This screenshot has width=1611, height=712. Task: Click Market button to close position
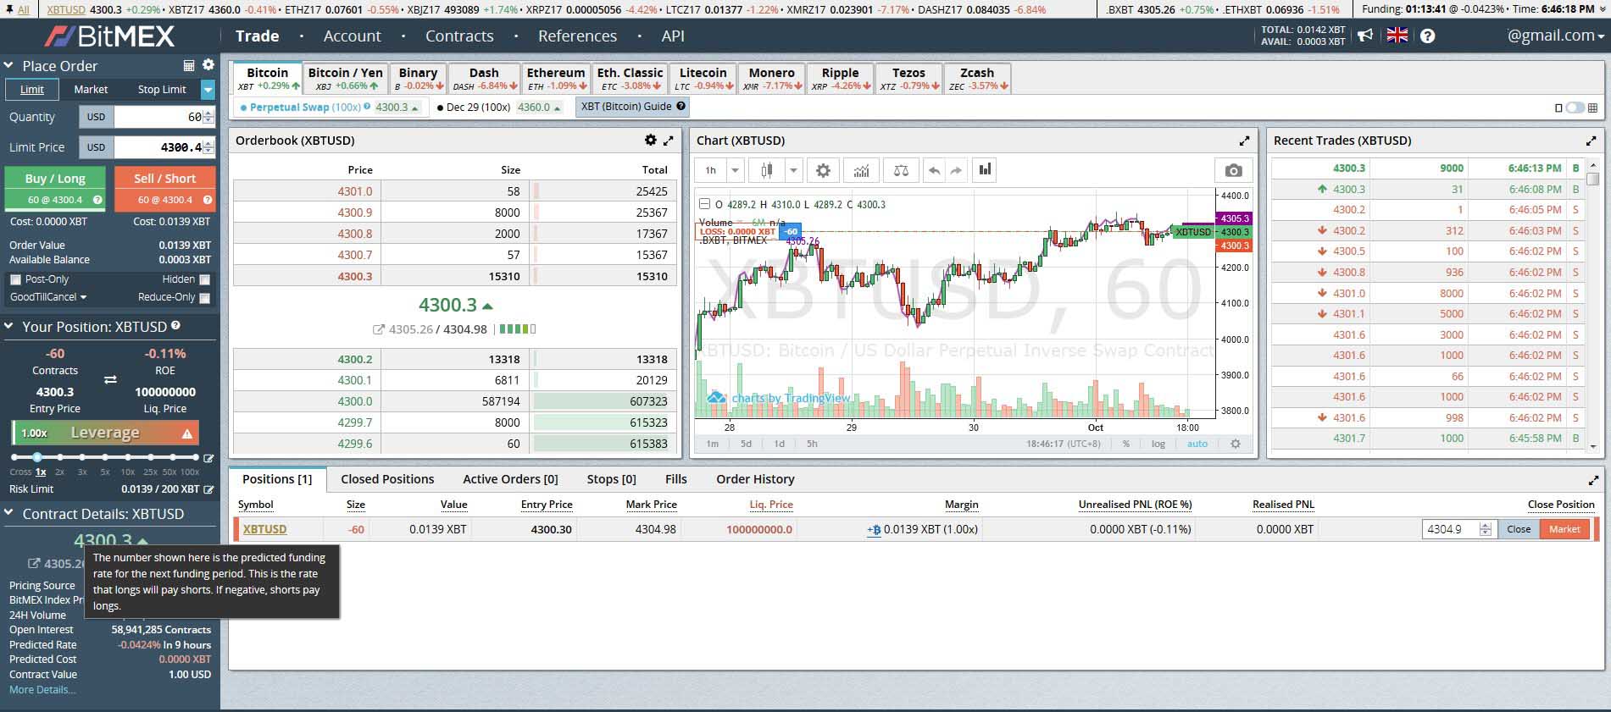[1564, 529]
